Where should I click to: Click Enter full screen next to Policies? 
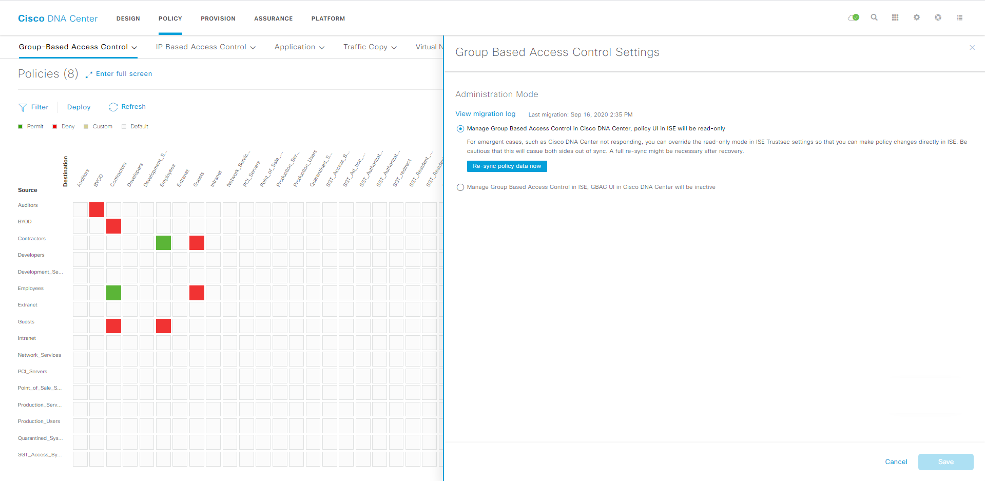(123, 73)
